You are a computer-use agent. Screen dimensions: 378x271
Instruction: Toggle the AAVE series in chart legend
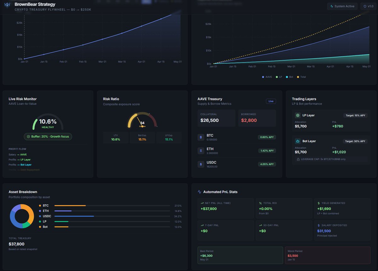(267, 77)
